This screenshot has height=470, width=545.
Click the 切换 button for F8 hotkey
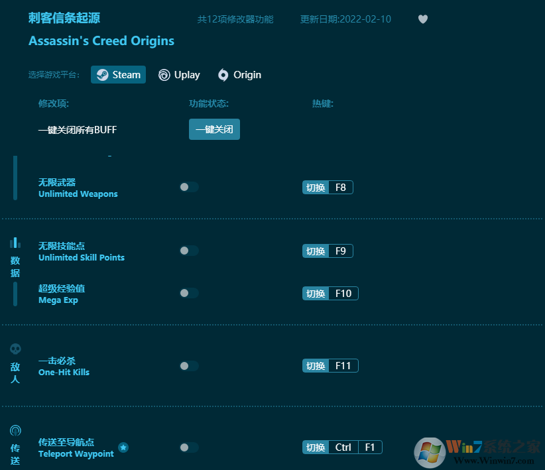pyautogui.click(x=316, y=188)
